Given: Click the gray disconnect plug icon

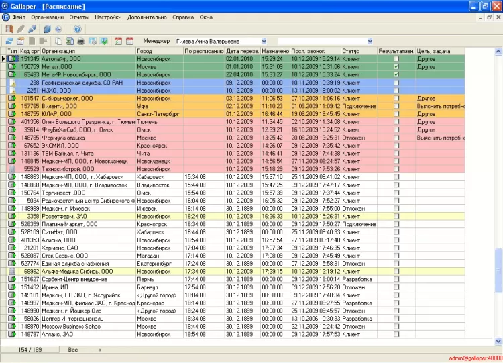Looking at the screenshot, I should 21,30.
